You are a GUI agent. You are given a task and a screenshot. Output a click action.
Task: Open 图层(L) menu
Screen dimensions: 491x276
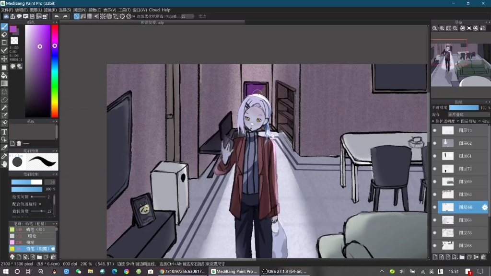35,10
